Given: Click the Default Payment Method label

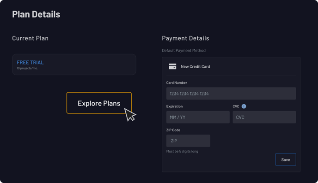Looking at the screenshot, I should pyautogui.click(x=183, y=51).
